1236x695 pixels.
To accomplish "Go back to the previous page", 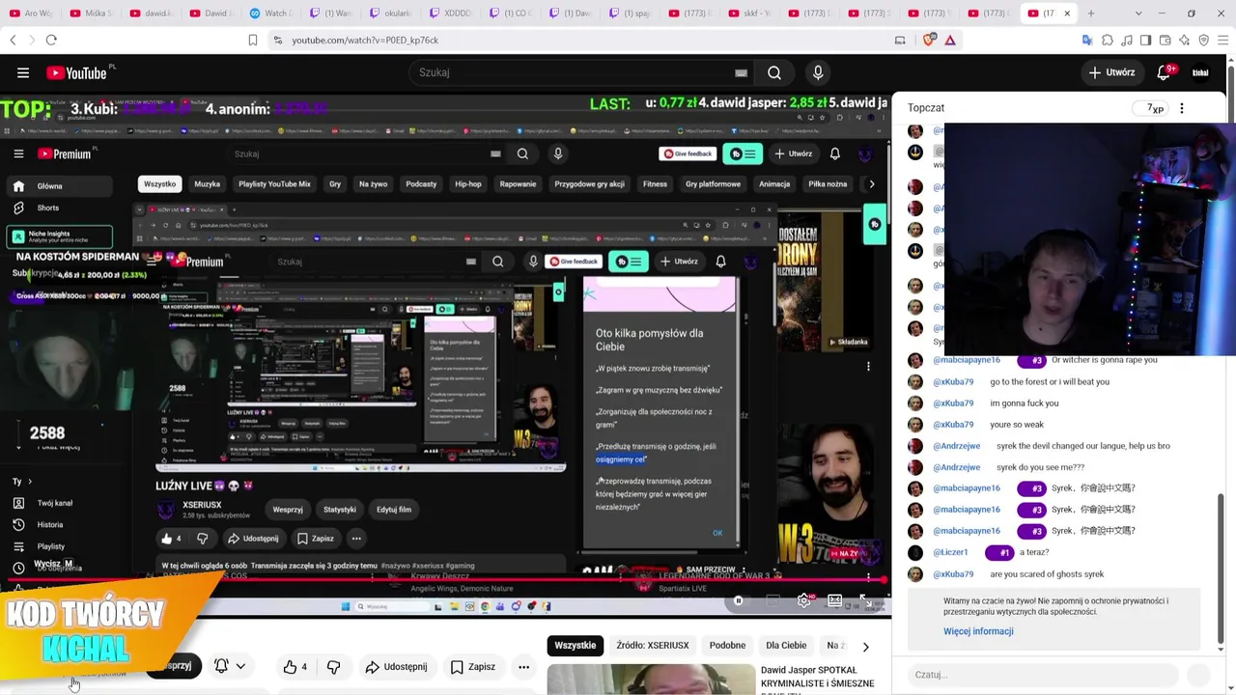I will pos(13,40).
